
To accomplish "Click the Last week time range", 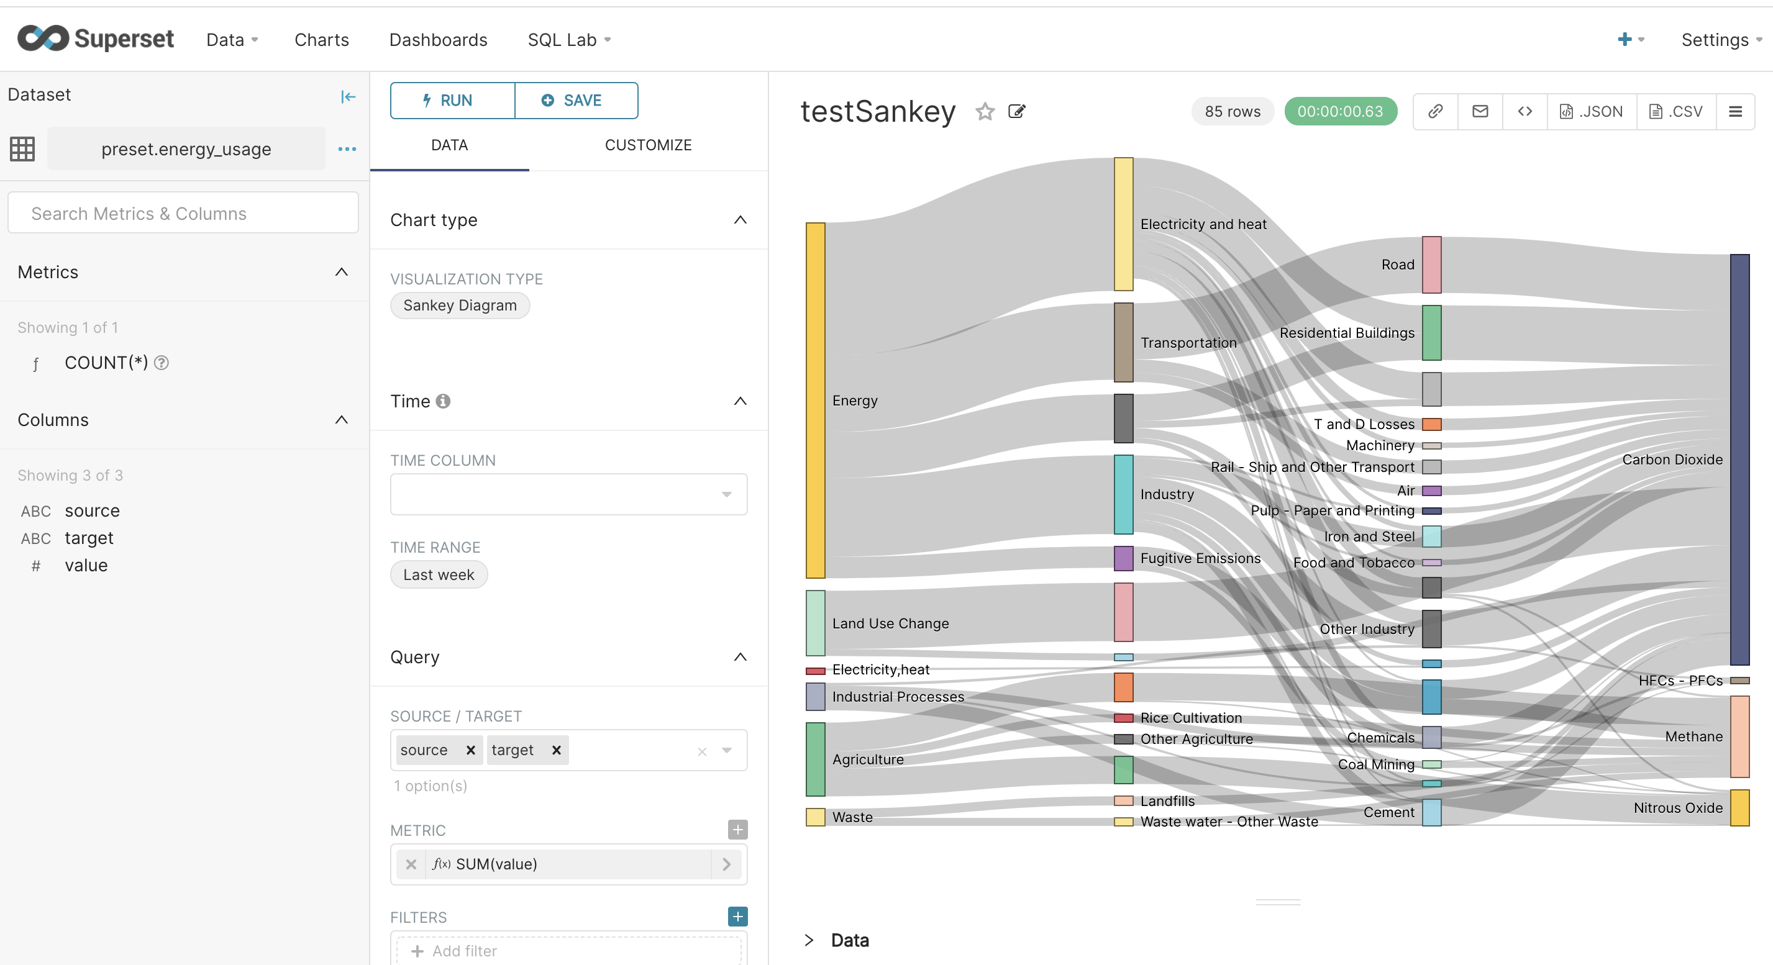I will click(x=439, y=574).
